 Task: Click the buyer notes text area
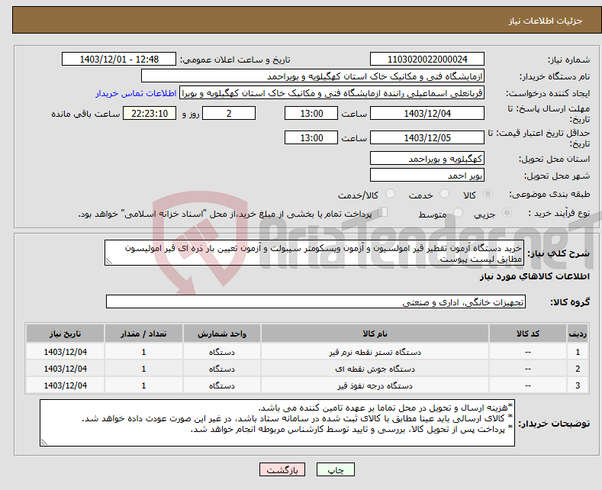(x=277, y=423)
